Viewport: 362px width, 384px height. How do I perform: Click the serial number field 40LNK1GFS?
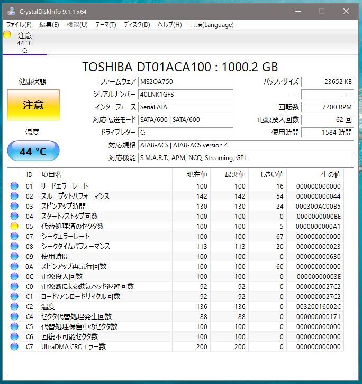click(186, 95)
